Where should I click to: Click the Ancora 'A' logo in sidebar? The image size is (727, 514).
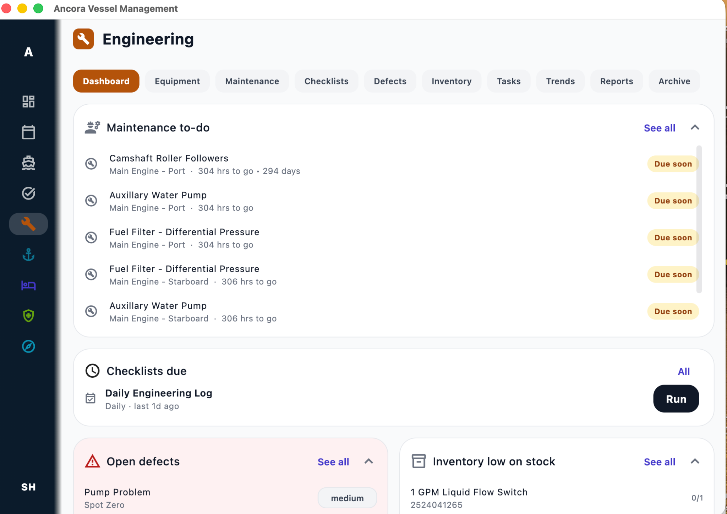tap(28, 52)
